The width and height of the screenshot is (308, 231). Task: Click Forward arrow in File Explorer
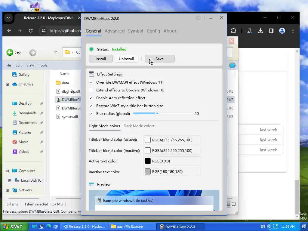33,53
